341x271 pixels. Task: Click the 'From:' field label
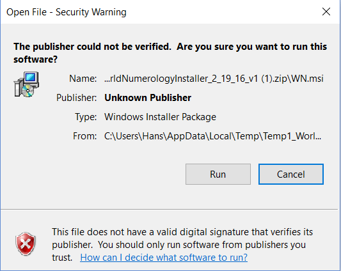tap(85, 136)
